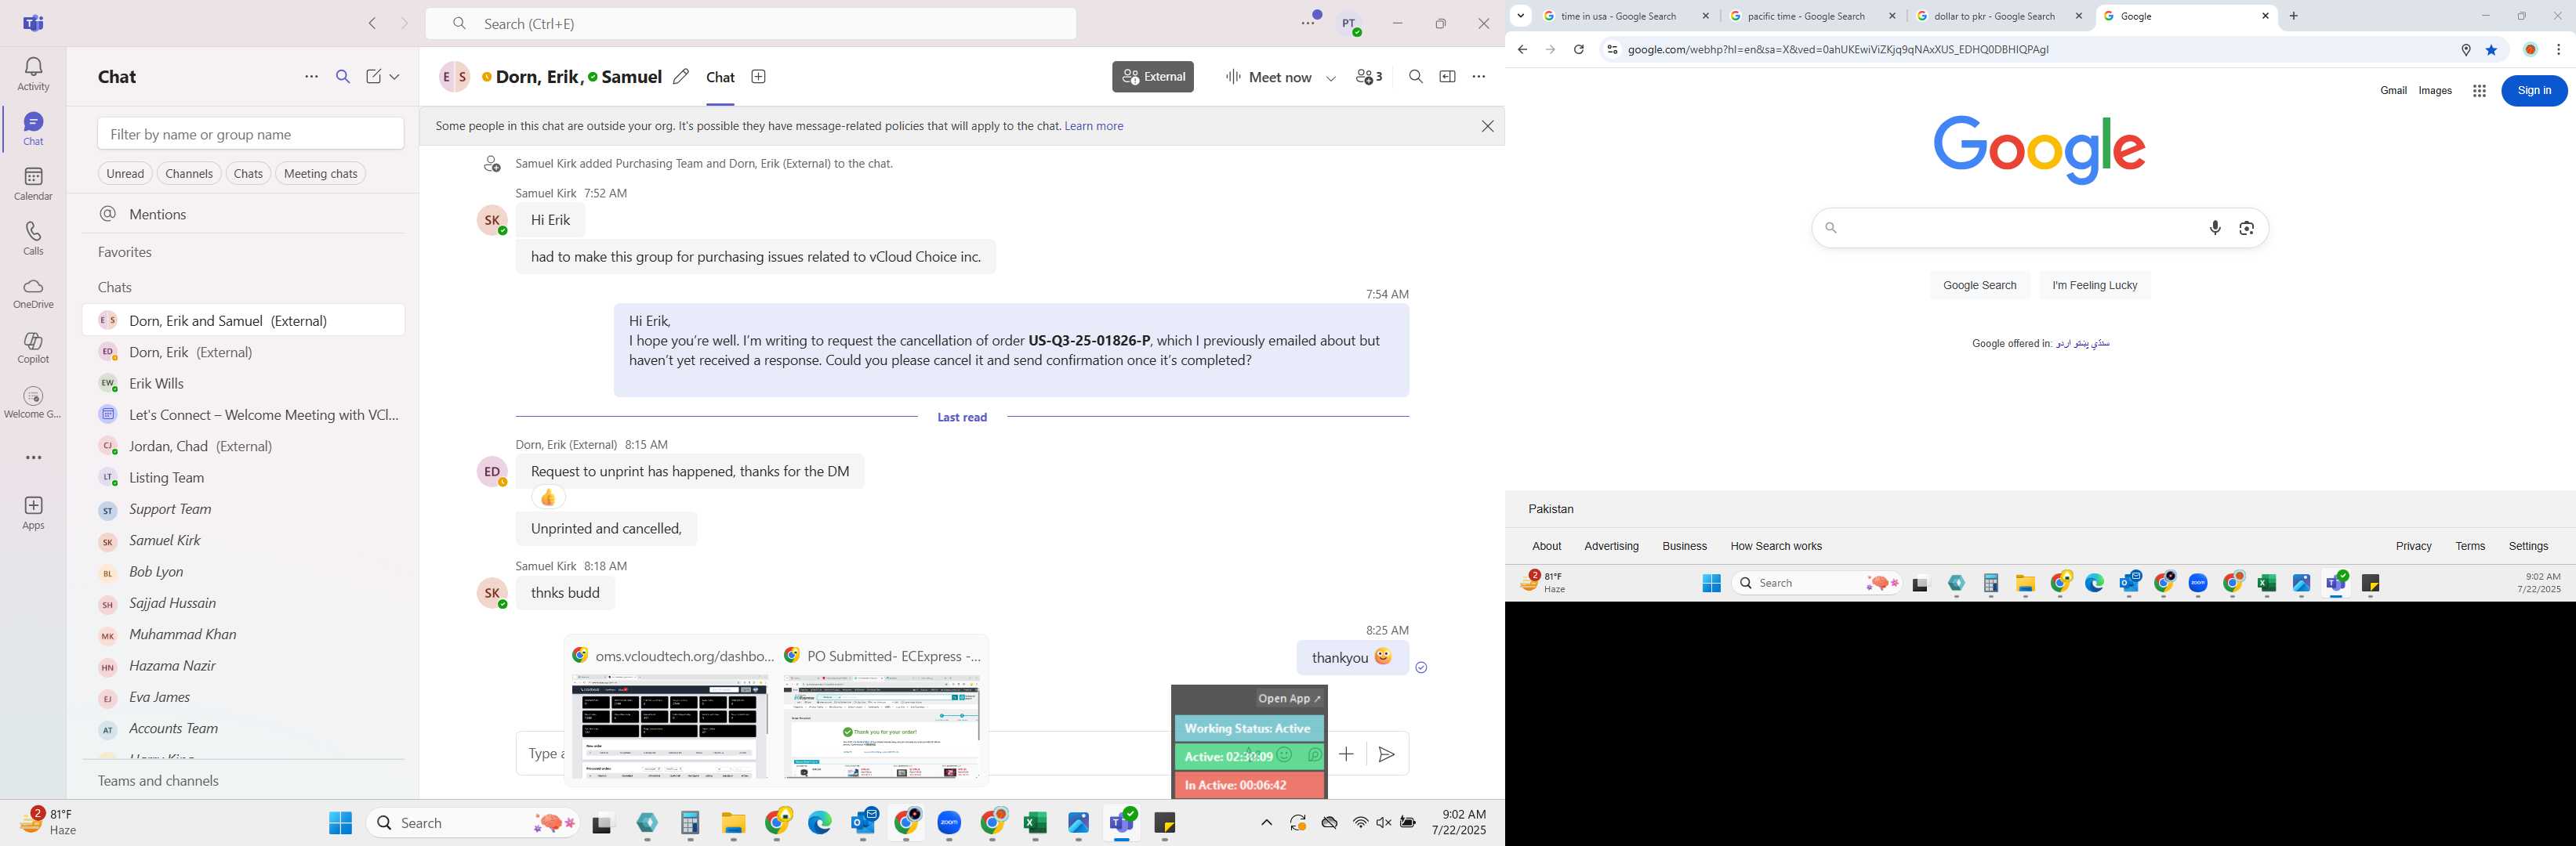The height and width of the screenshot is (846, 2576).
Task: View the 3 chat participants
Action: [x=1368, y=77]
